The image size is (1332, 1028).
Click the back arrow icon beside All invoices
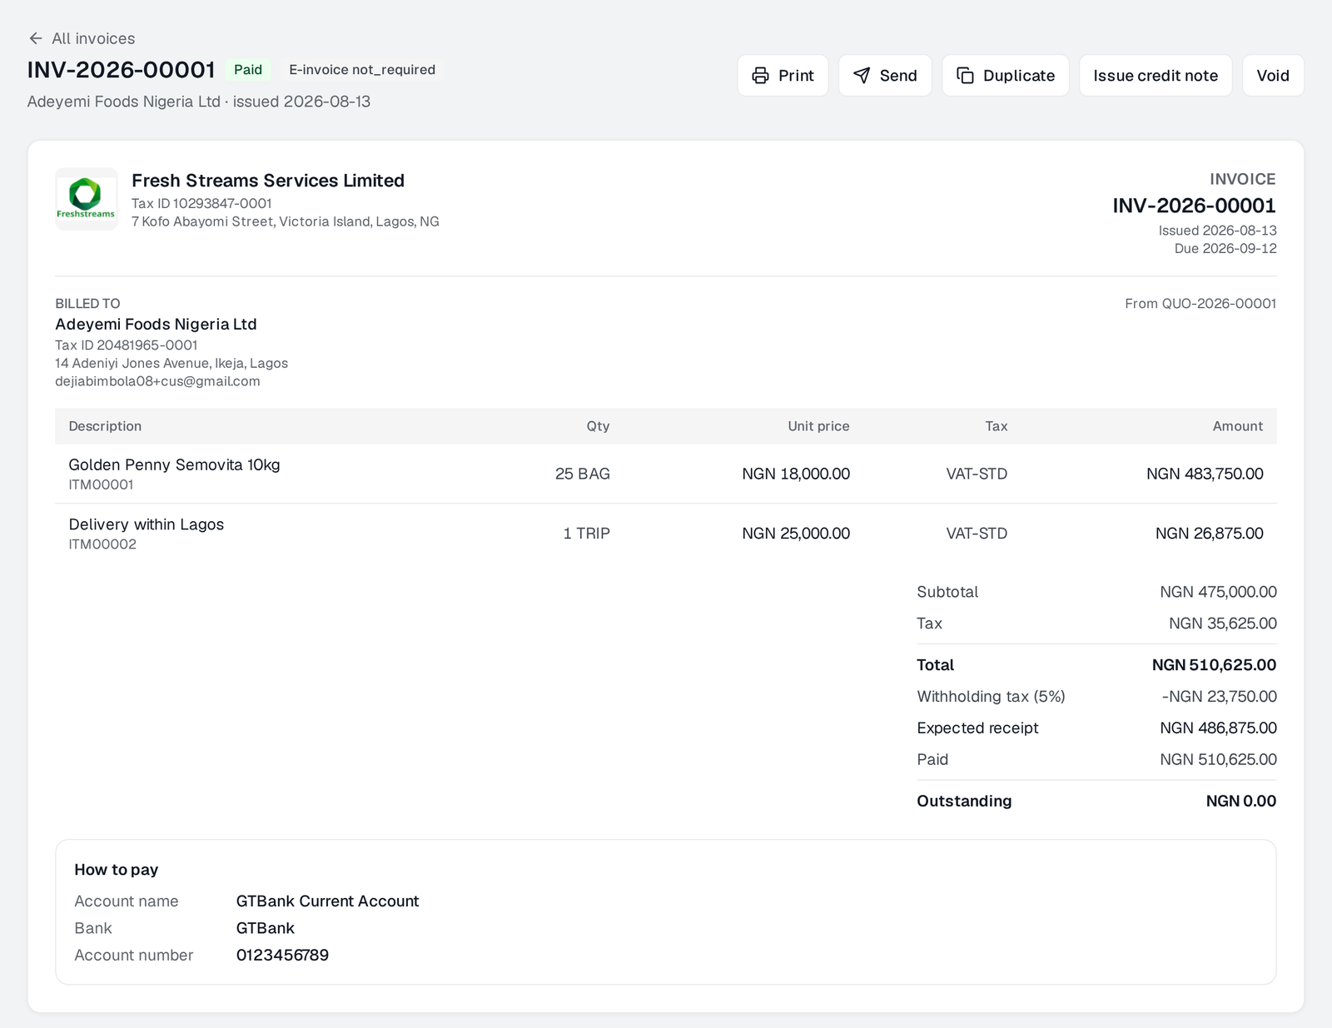tap(35, 38)
